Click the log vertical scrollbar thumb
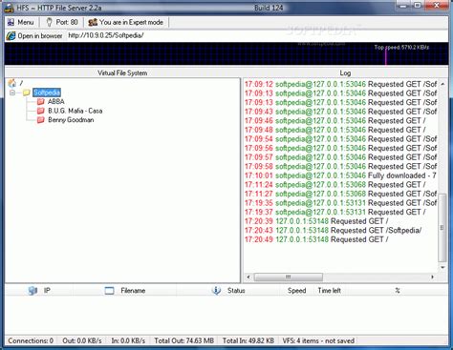Image resolution: width=453 pixels, height=350 pixels. coord(442,227)
